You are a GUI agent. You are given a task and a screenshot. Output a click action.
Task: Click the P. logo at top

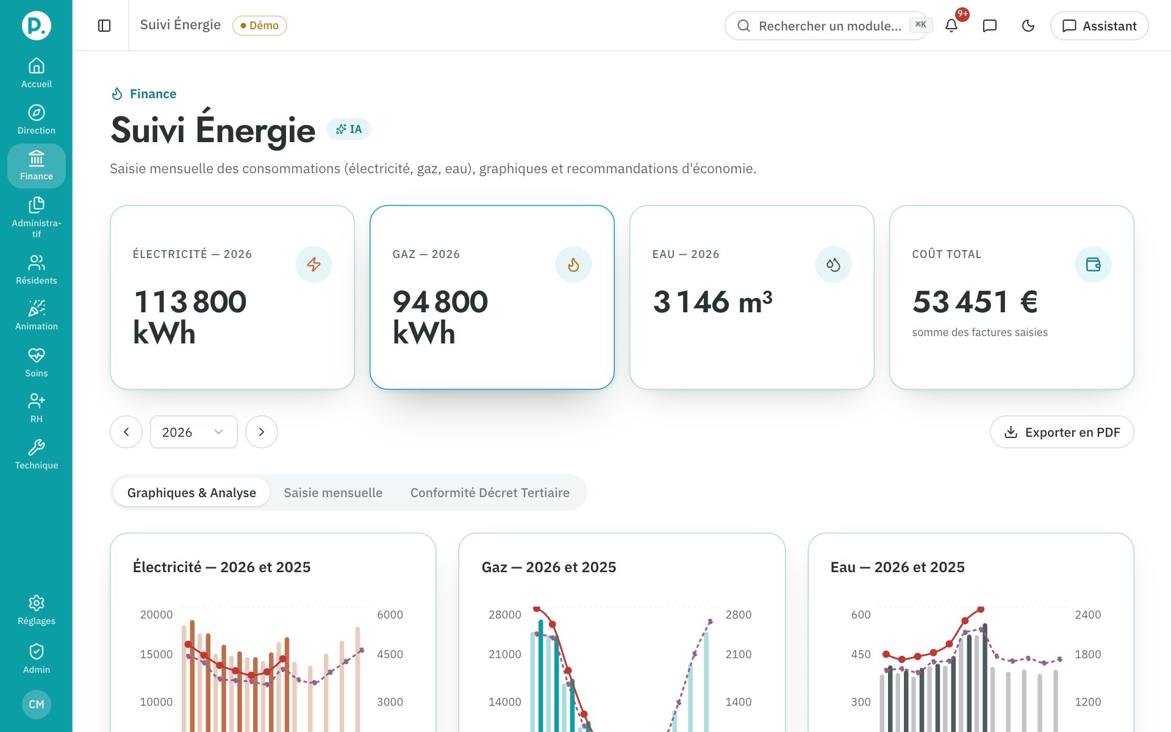[x=37, y=26]
